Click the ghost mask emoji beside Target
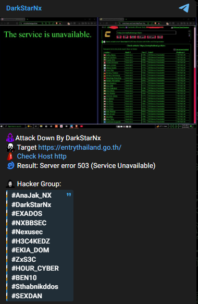 tap(10, 148)
